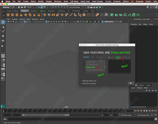Create a polygon torus from the shelf
The height and width of the screenshot is (124, 158).
pyautogui.click(x=30, y=15)
